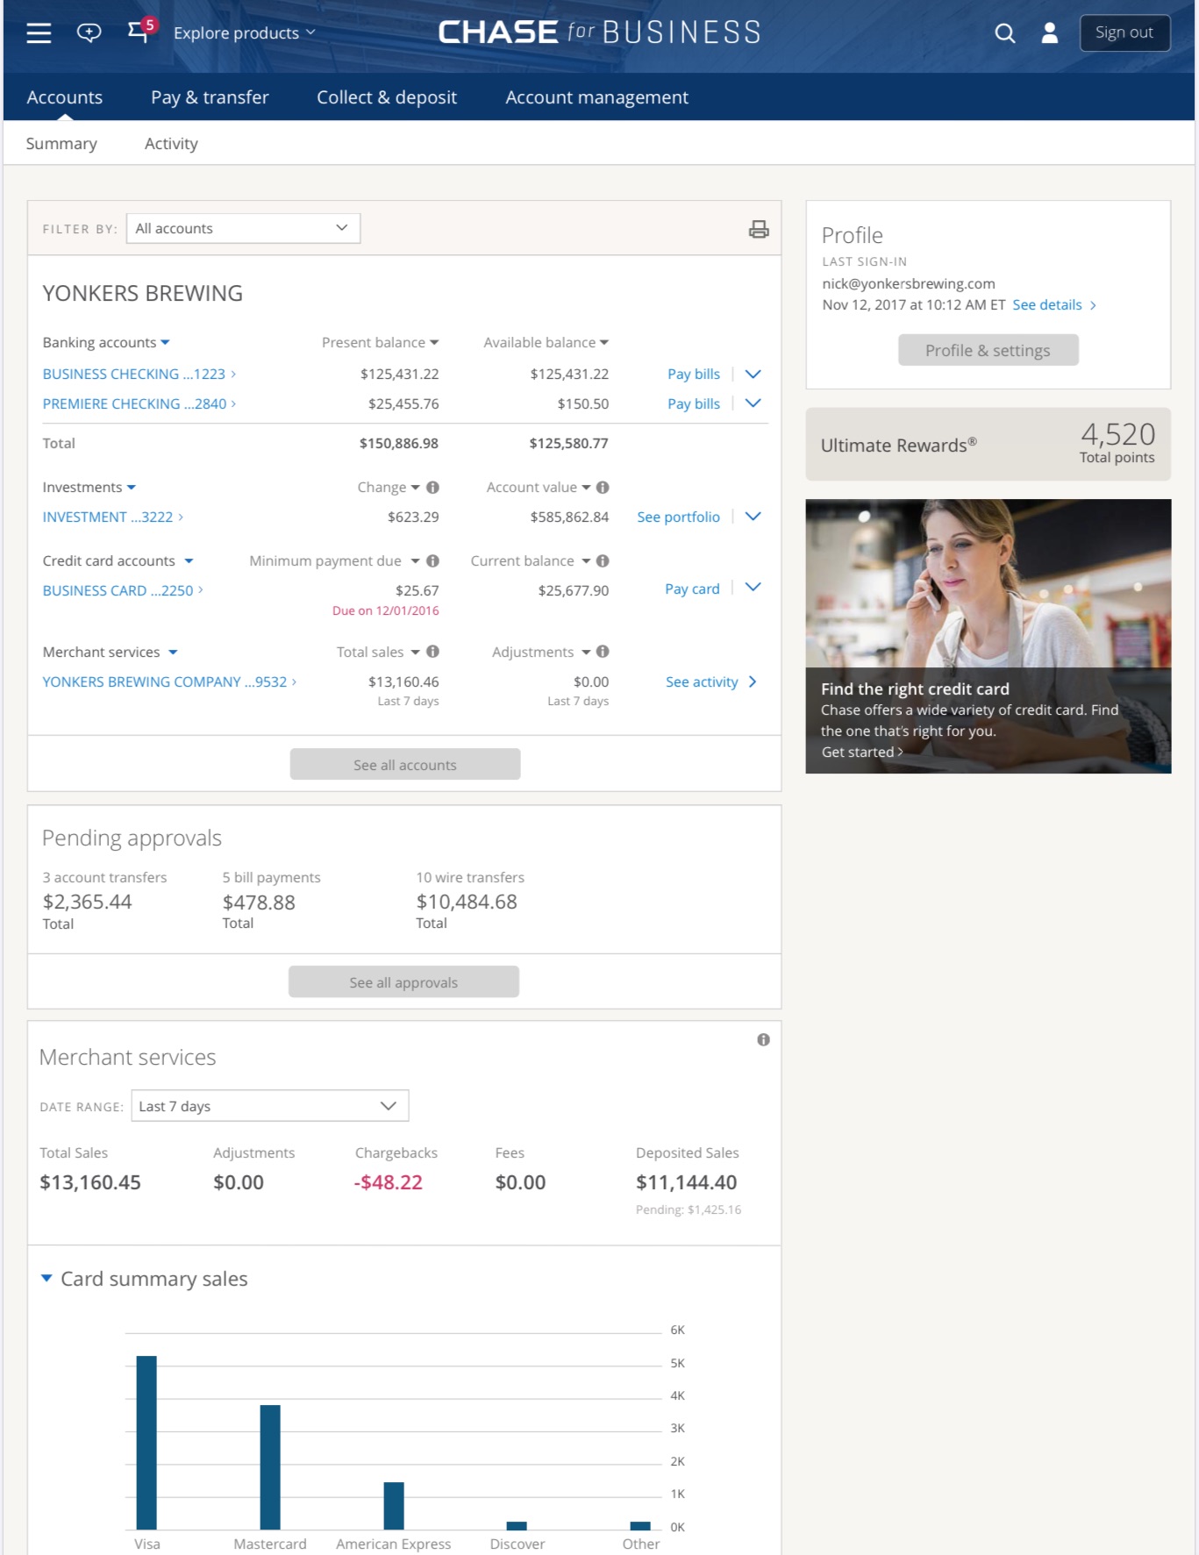Click the search magnifier icon
Image resolution: width=1199 pixels, height=1555 pixels.
1005,33
